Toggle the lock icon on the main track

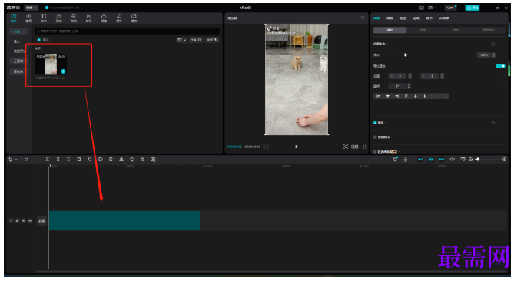[x=18, y=220]
